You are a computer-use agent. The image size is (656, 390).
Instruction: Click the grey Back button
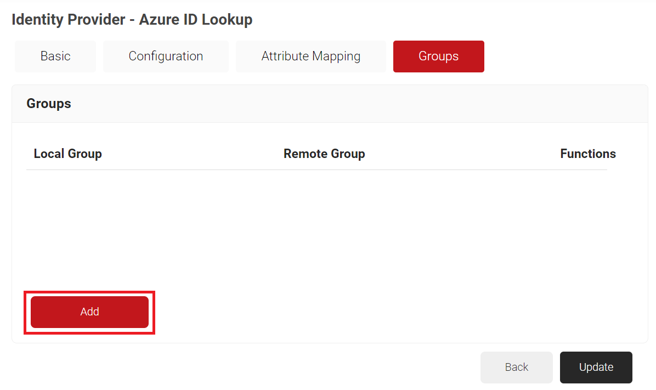516,367
